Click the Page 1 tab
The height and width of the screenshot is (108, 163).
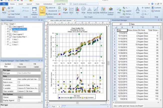point(54,106)
